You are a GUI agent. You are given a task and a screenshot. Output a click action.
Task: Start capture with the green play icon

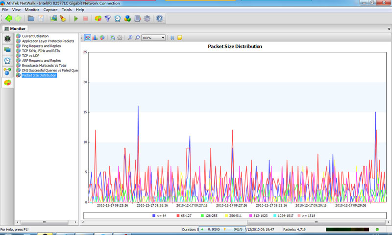click(76, 19)
